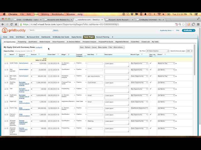Image resolution: width=201 pixels, height=150 pixels.
Task: Open the Grid Wizard tab
Action: [x=20, y=37]
